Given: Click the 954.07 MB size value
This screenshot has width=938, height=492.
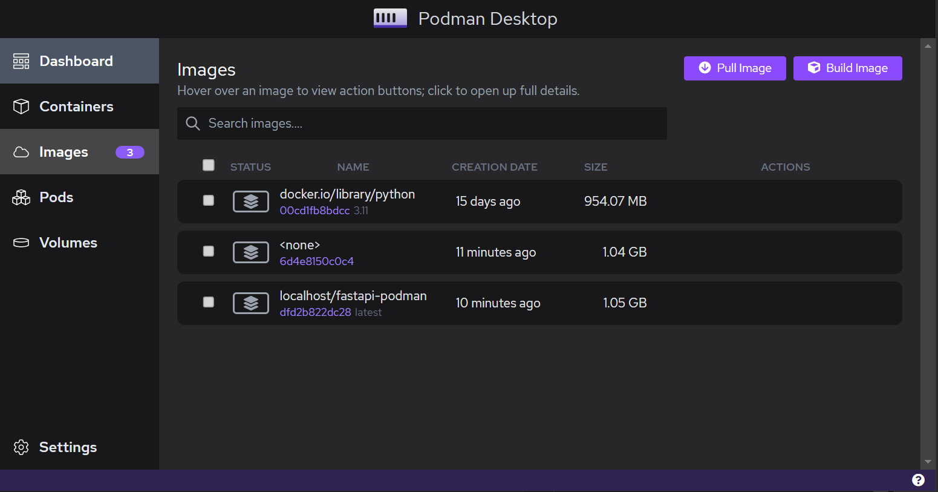Looking at the screenshot, I should [616, 201].
